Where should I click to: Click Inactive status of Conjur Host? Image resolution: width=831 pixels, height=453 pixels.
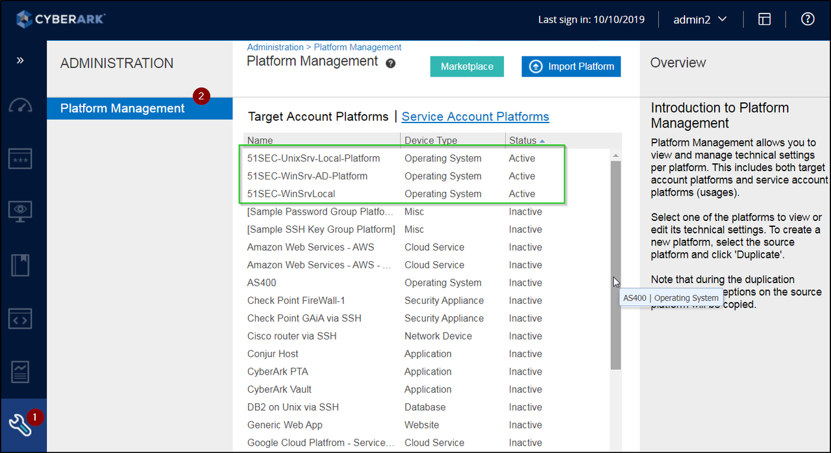(x=525, y=354)
